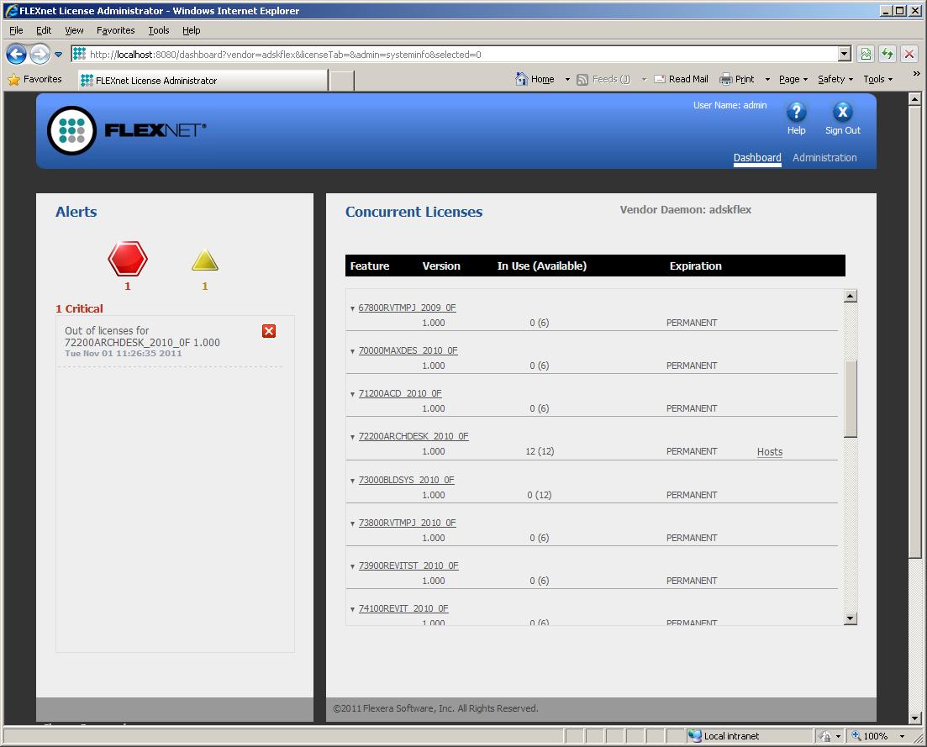Select the FLEXnet License Administrator tab
This screenshot has height=747, width=927.
point(203,81)
